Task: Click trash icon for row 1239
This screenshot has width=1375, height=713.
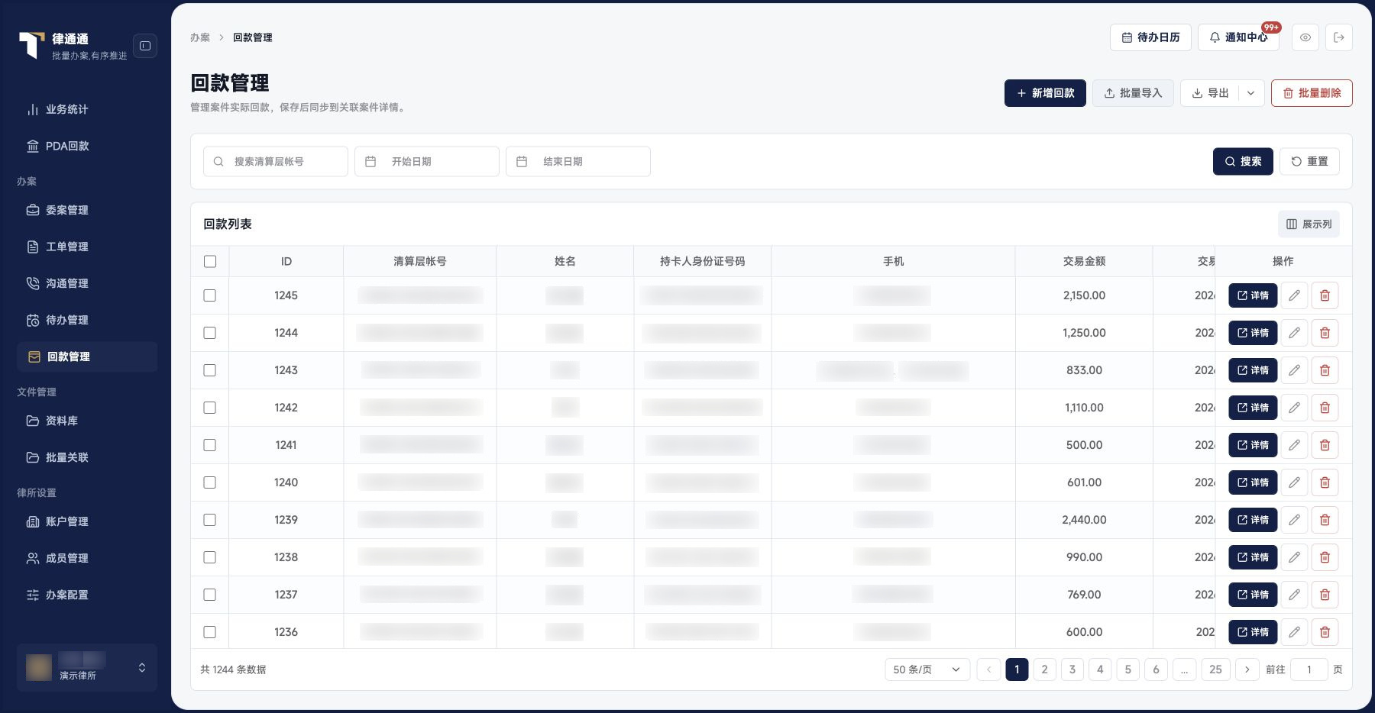Action: 1325,520
